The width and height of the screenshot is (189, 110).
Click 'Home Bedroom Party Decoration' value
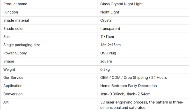pos(128,86)
